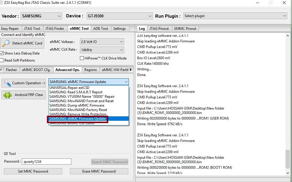Image resolution: width=292 pixels, height=182 pixels.
Task: Enable HiPower CLK Drive Mode checkbox
Action: tap(82, 58)
